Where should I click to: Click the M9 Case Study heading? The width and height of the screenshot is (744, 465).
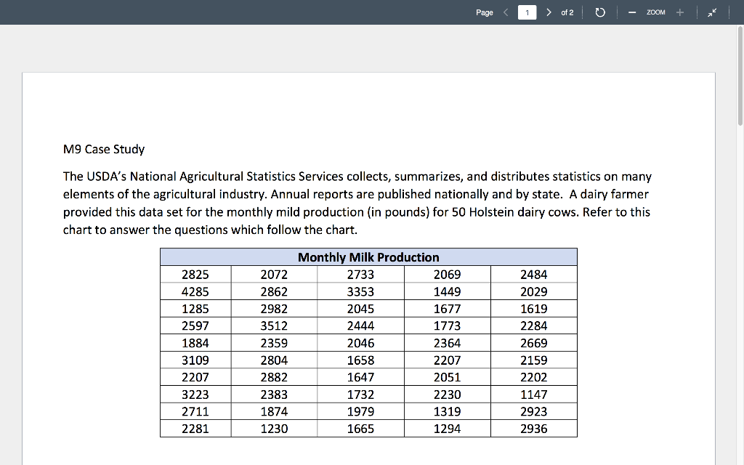coord(104,149)
